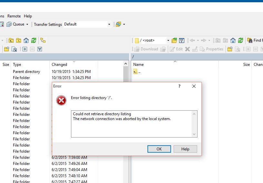Screen dimensions: 263x183
Task: Click the local directory tree icon
Action: (43, 40)
